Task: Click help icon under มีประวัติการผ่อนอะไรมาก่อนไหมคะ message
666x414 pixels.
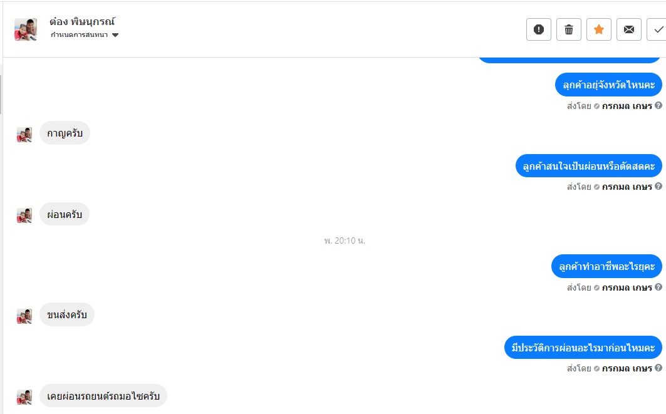Action: (x=658, y=368)
